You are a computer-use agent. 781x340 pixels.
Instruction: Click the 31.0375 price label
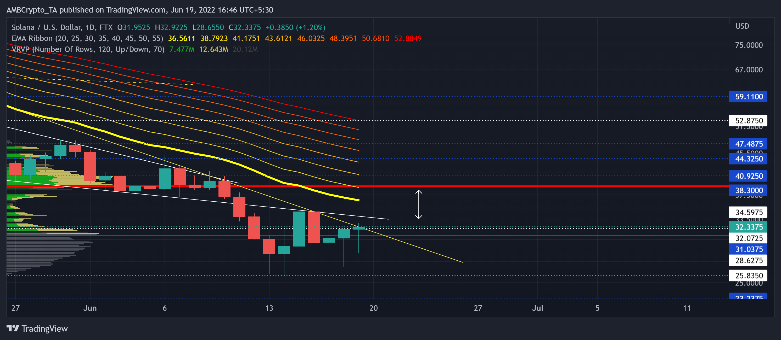pos(748,249)
